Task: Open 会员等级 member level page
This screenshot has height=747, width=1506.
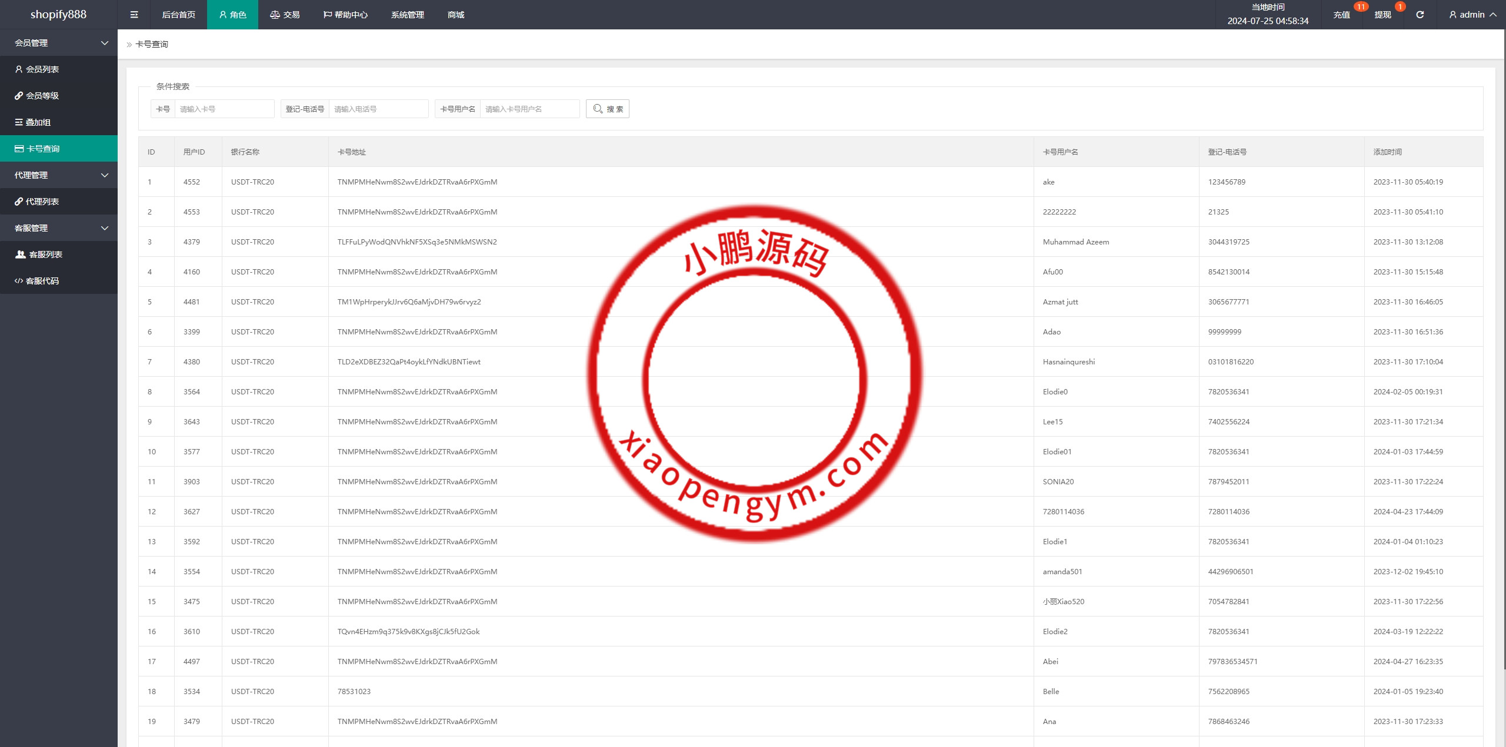Action: click(42, 96)
